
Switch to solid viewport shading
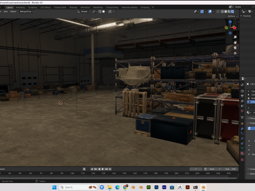pos(226,12)
